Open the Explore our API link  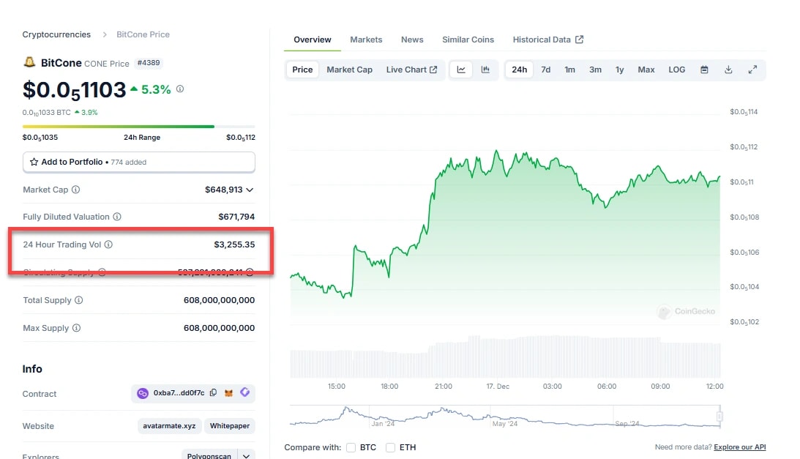[x=739, y=447]
